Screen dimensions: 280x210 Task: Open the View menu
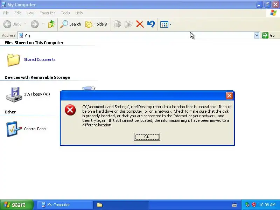pos(30,13)
